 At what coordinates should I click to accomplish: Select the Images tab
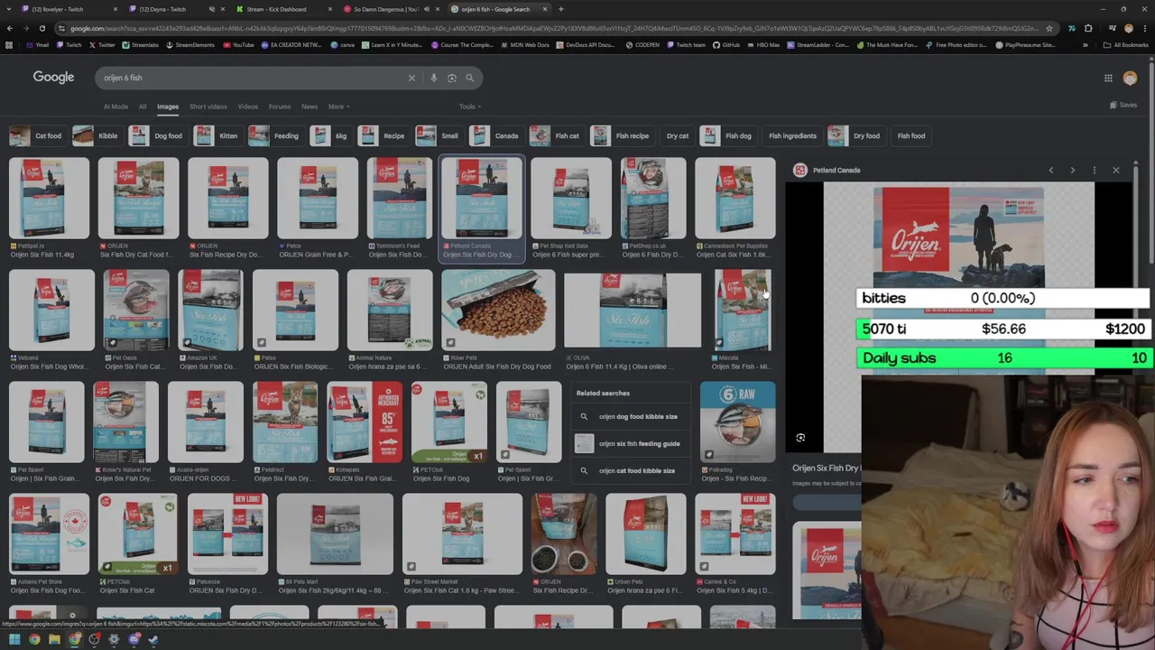pyautogui.click(x=168, y=107)
